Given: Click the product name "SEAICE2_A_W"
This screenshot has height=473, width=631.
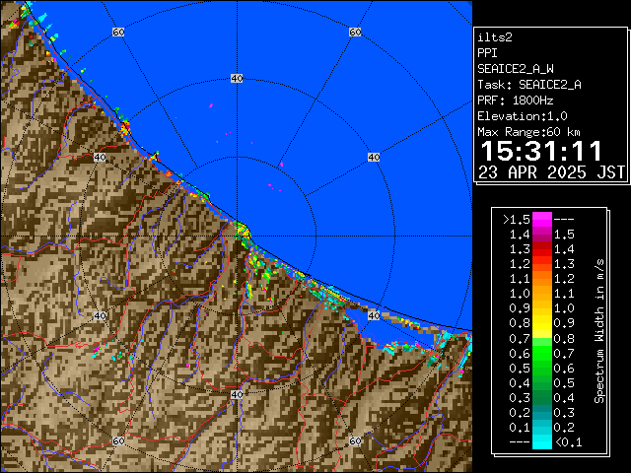Looking at the screenshot, I should point(516,69).
